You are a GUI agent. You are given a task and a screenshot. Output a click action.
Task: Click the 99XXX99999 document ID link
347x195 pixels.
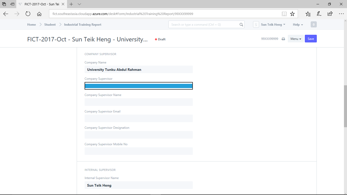point(270,39)
